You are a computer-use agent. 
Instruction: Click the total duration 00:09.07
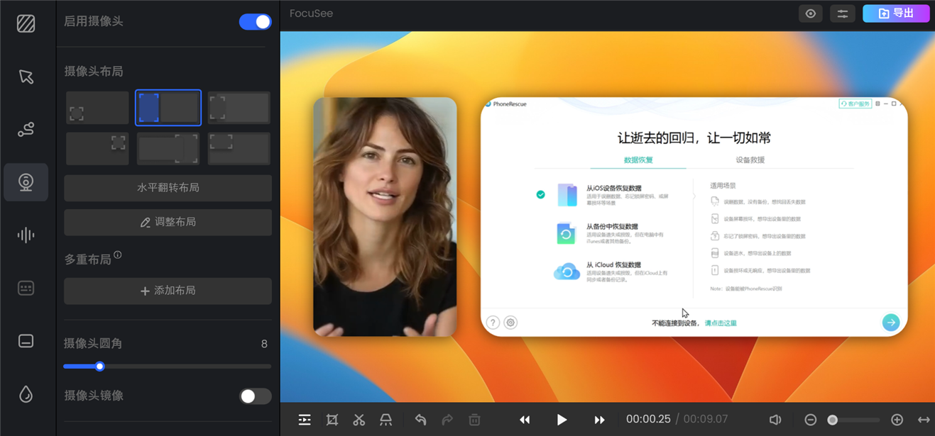pyautogui.click(x=705, y=419)
